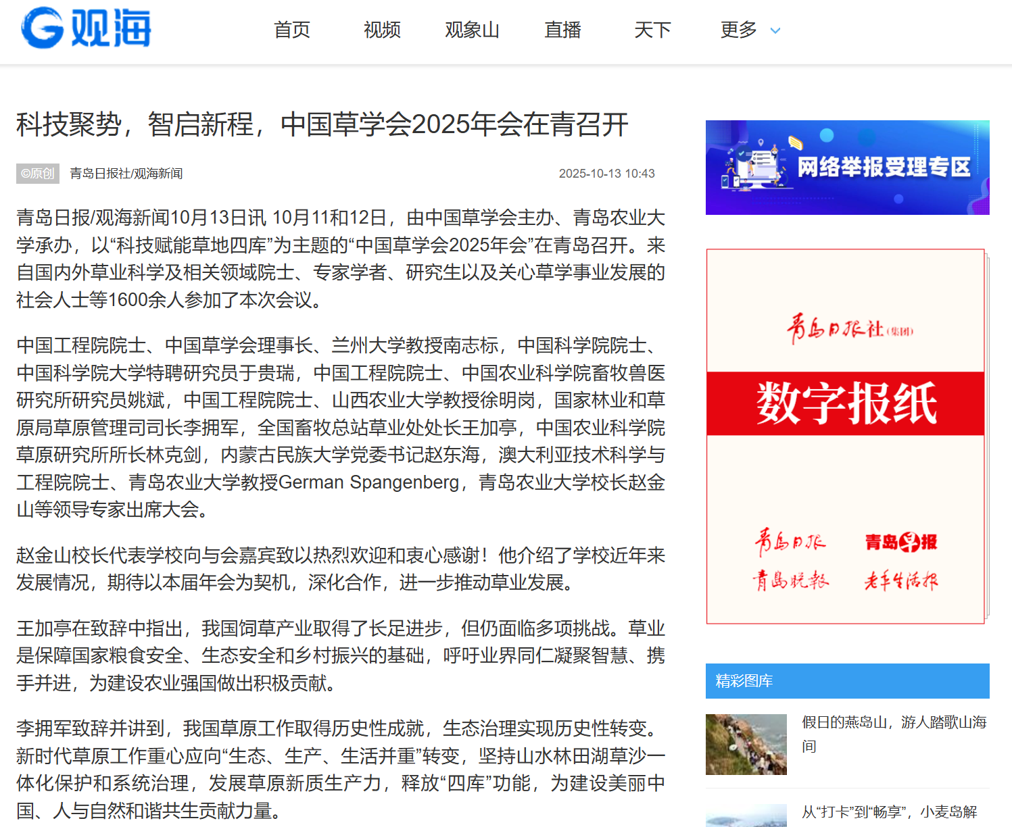Open the 网络举报受理专区 banner
Viewport: 1012px width, 827px height.
[x=847, y=168]
